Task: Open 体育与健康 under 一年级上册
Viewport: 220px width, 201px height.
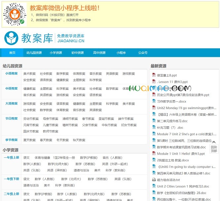Action: (x=42, y=158)
